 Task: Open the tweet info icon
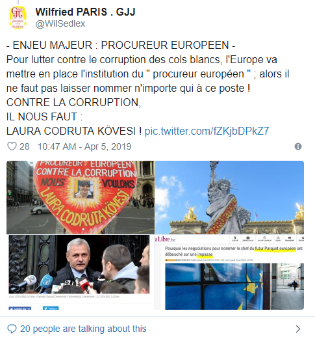tap(298, 146)
